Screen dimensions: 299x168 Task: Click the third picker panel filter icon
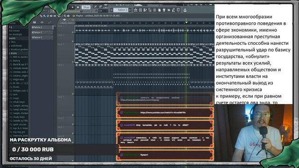(50, 22)
